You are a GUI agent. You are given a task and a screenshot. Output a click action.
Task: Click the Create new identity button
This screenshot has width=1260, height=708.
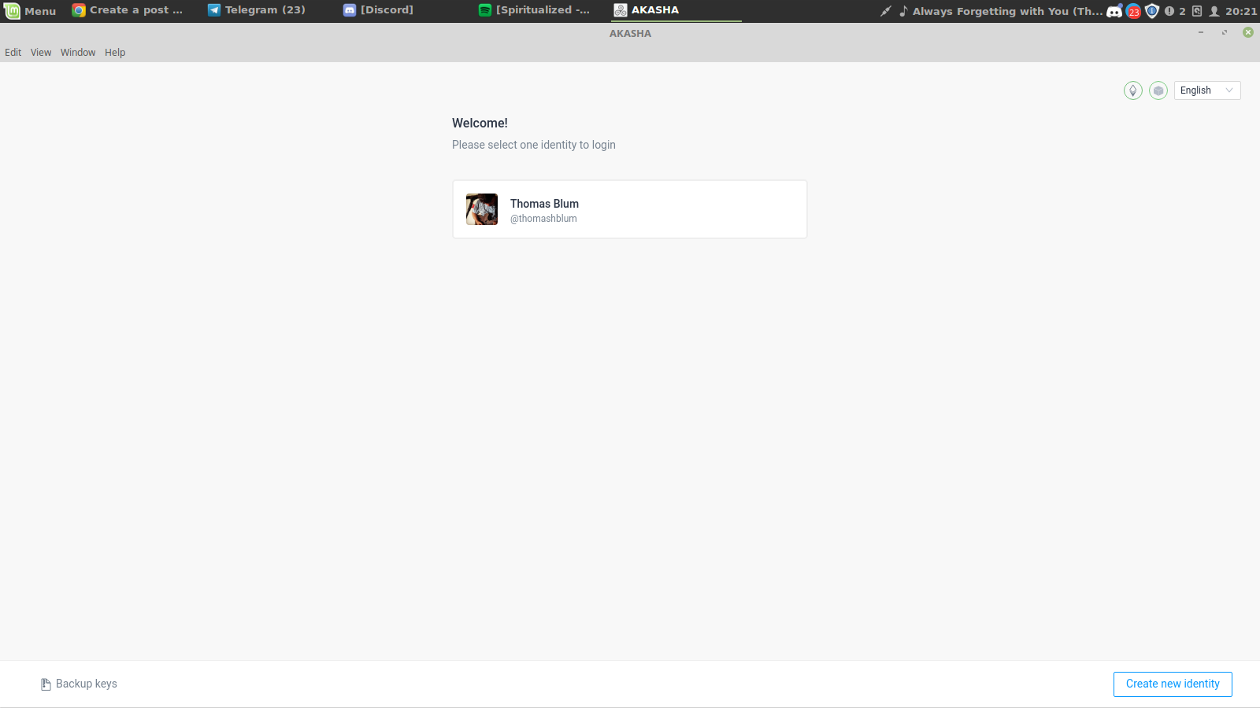[x=1173, y=684]
